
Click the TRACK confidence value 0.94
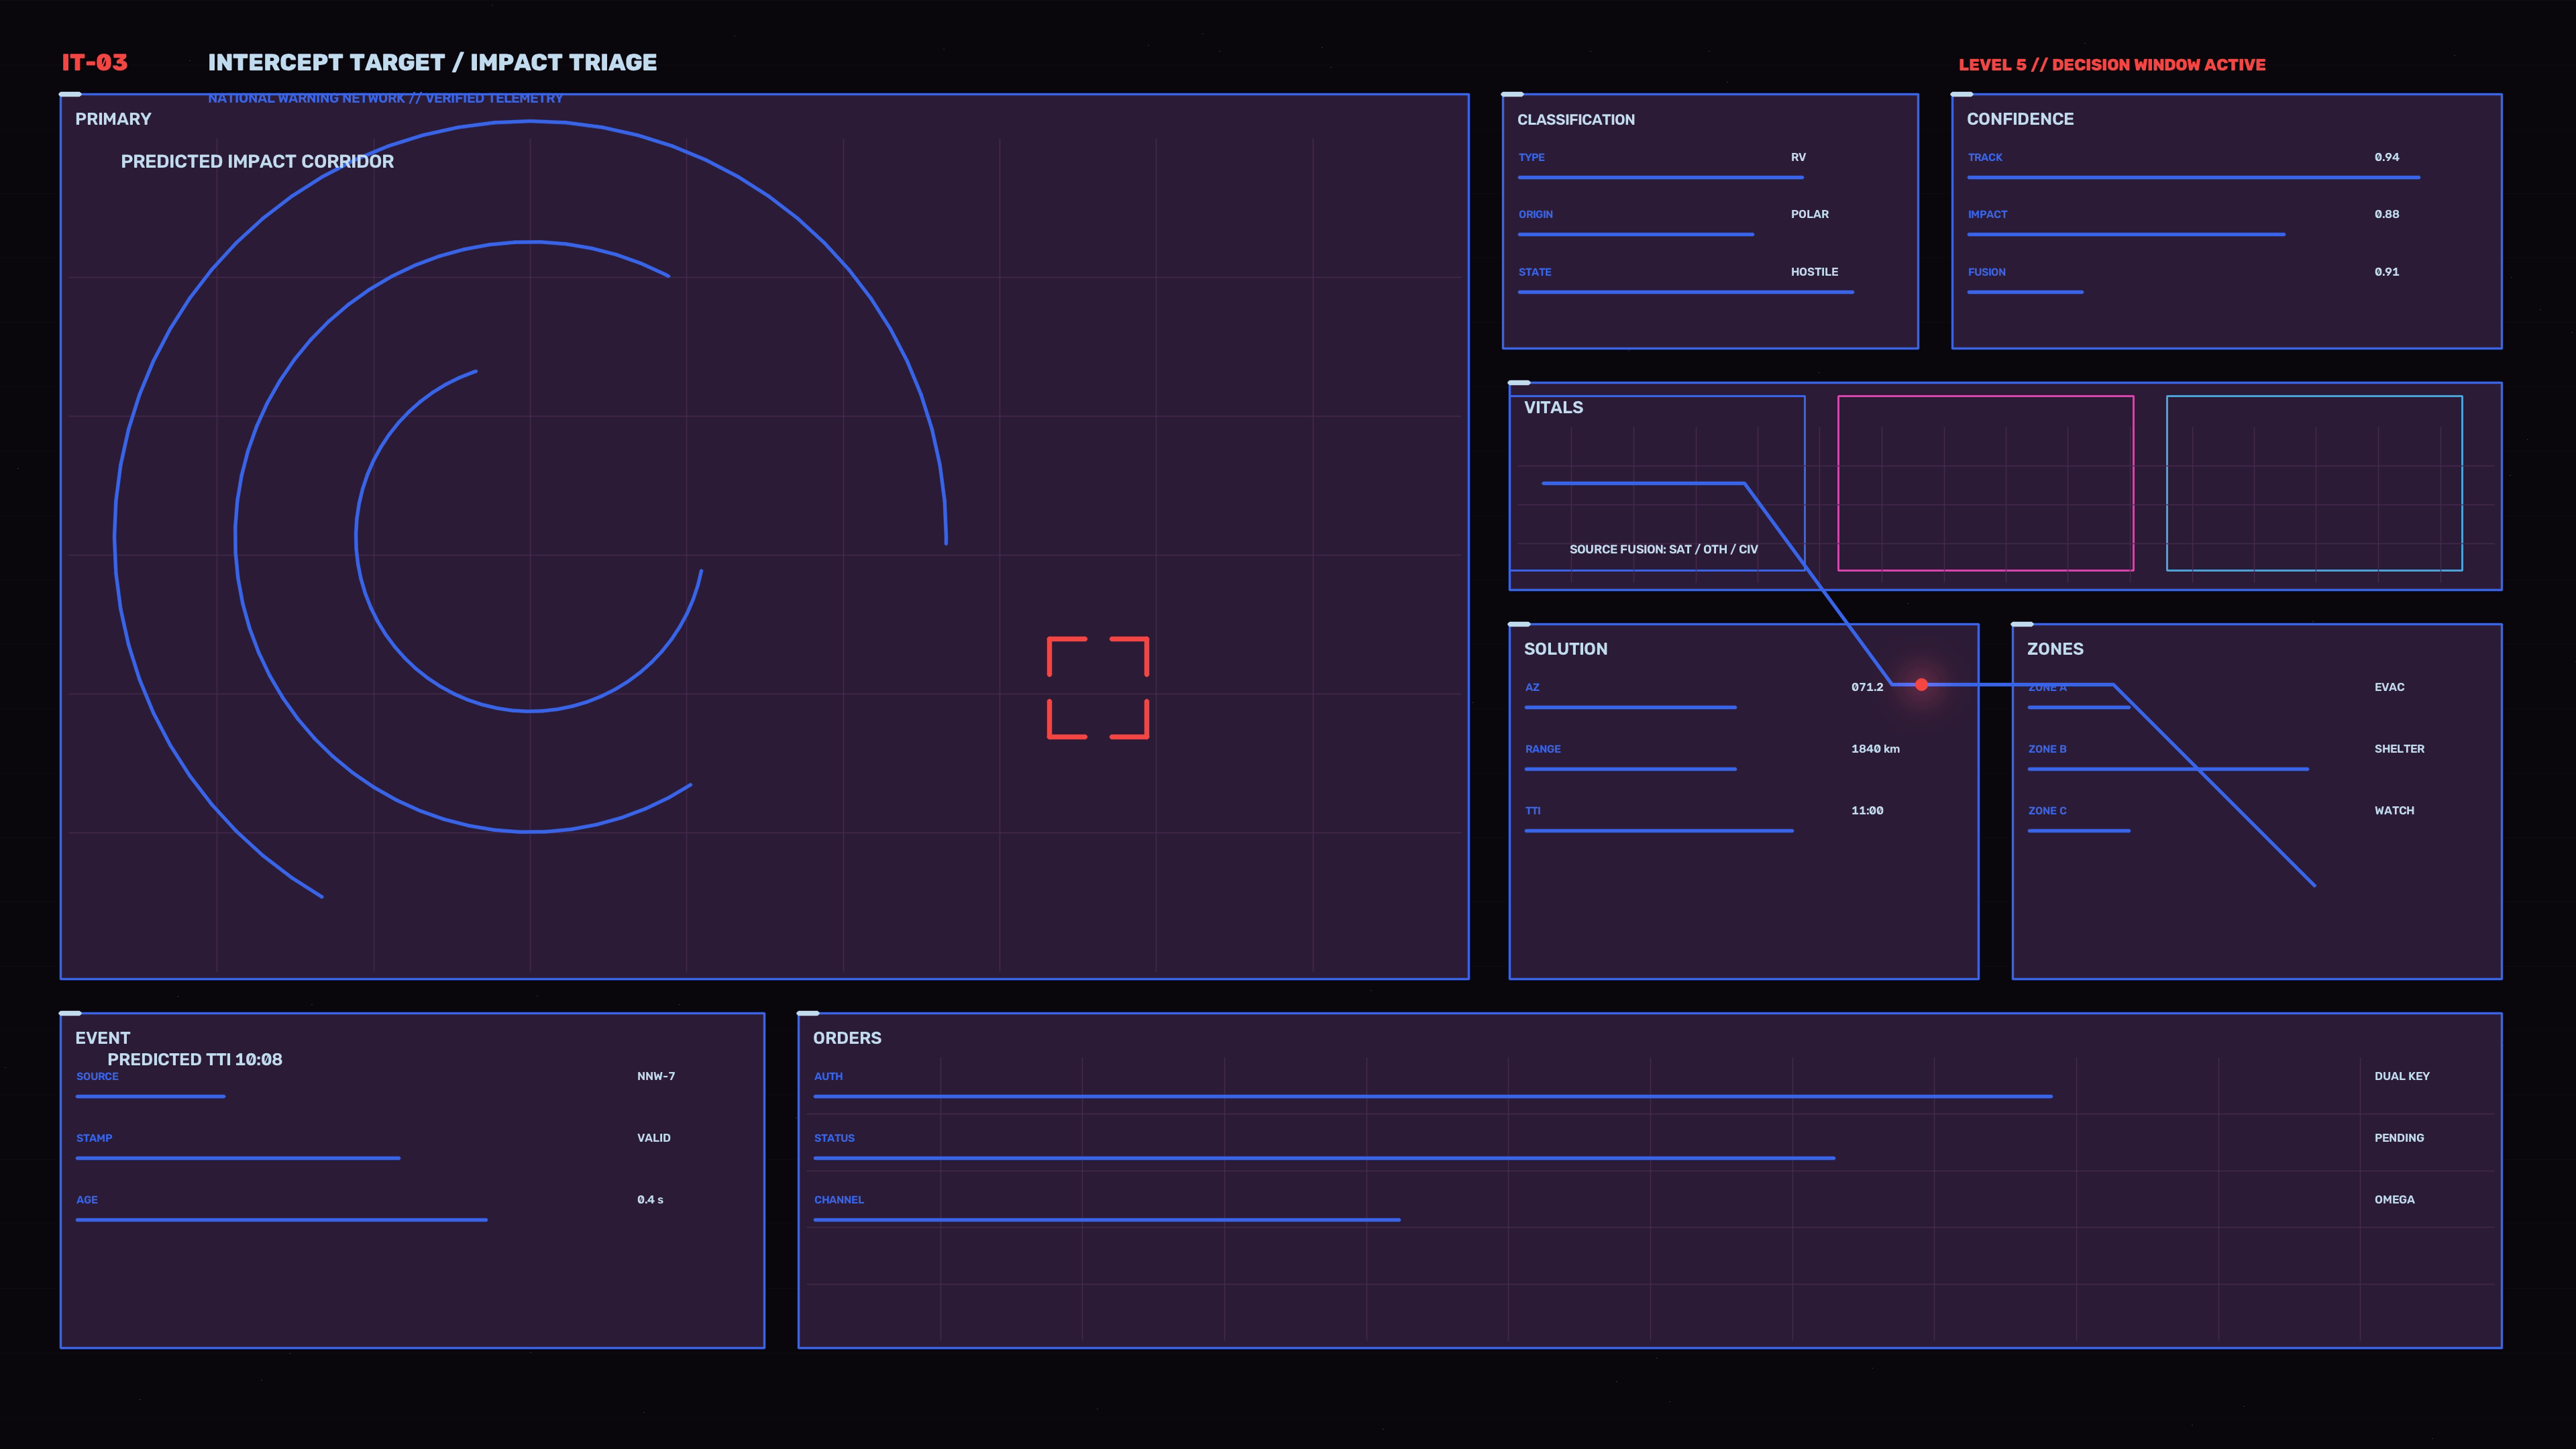point(2386,157)
